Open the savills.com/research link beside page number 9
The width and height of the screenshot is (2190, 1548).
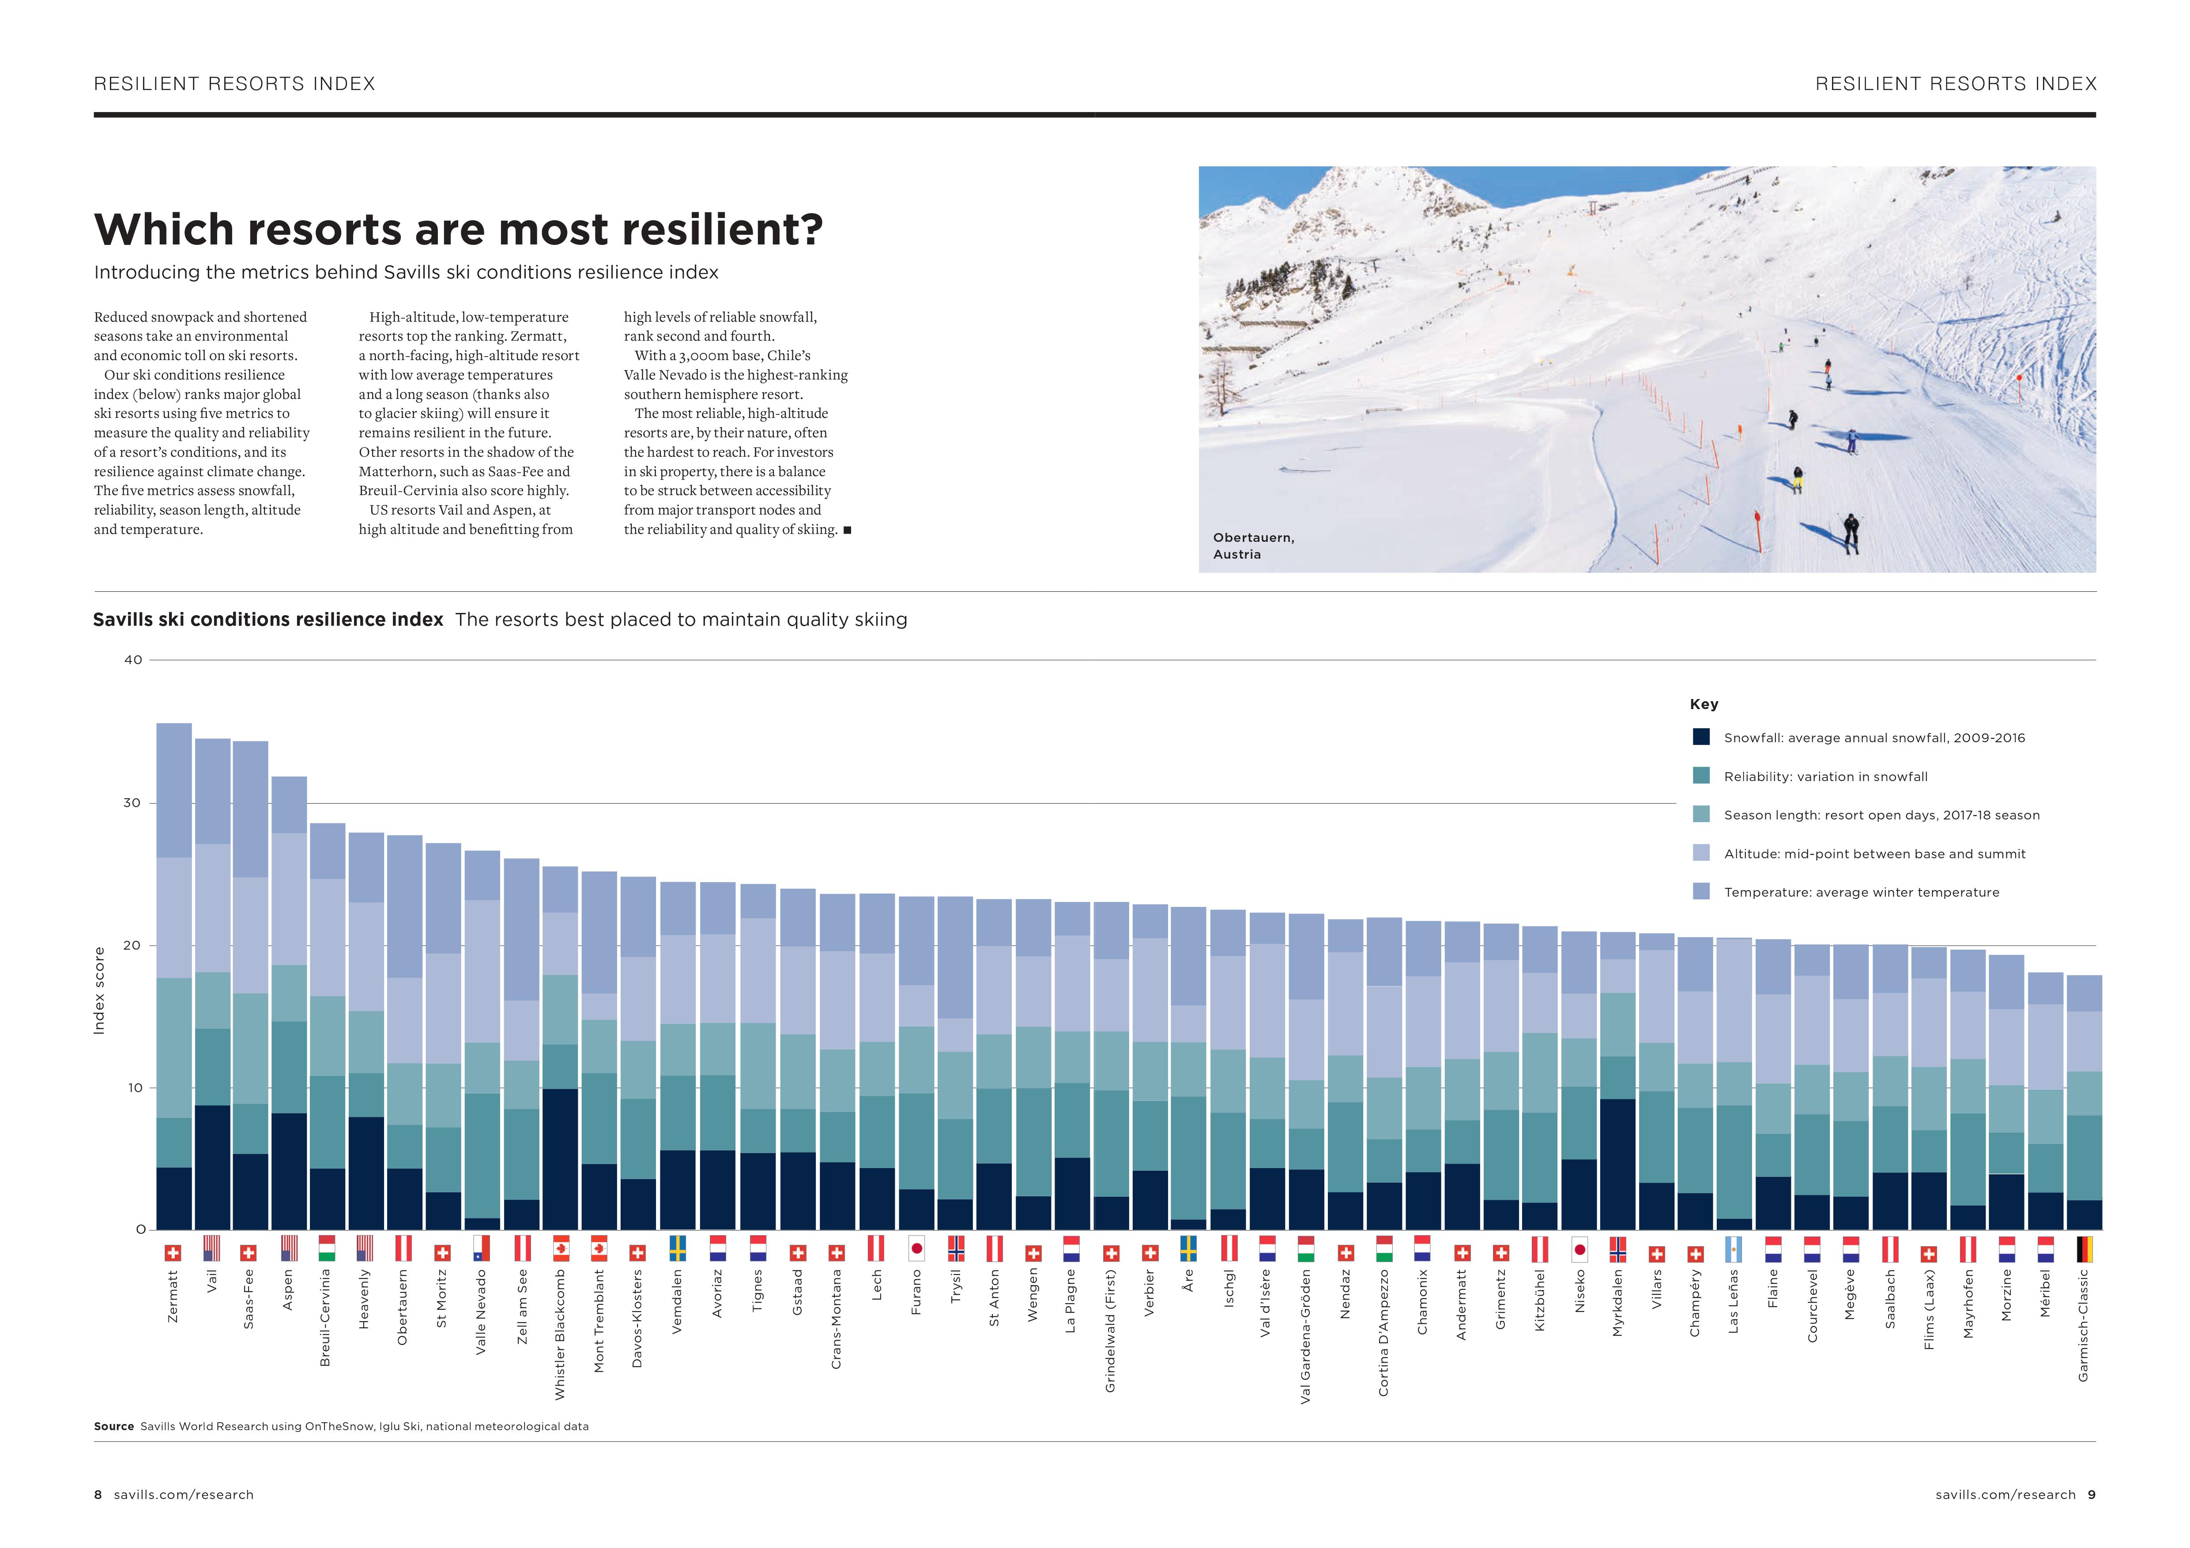(x=2006, y=1495)
